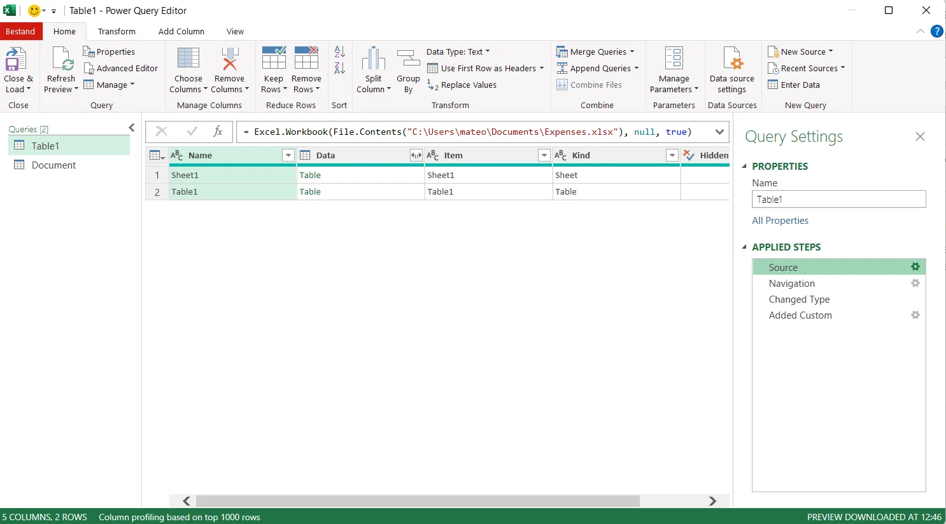Open Data source settings

pos(731,60)
